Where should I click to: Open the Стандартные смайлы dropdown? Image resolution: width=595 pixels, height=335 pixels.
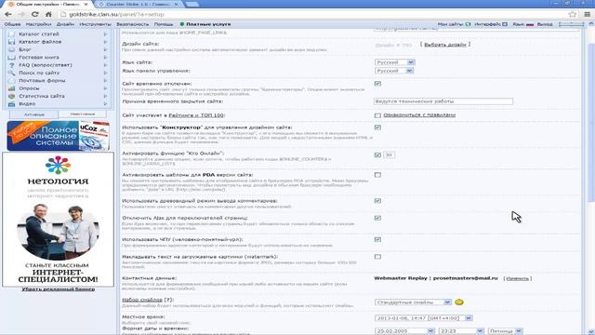413,302
